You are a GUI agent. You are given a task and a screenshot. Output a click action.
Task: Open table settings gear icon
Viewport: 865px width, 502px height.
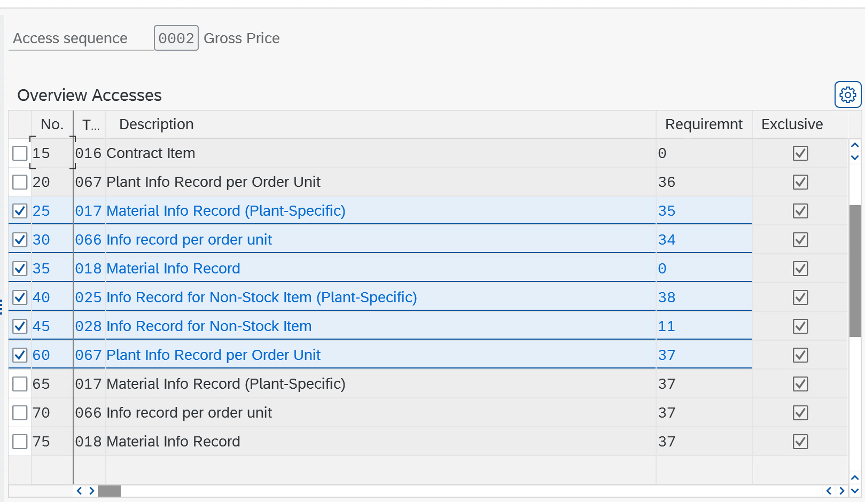point(847,95)
